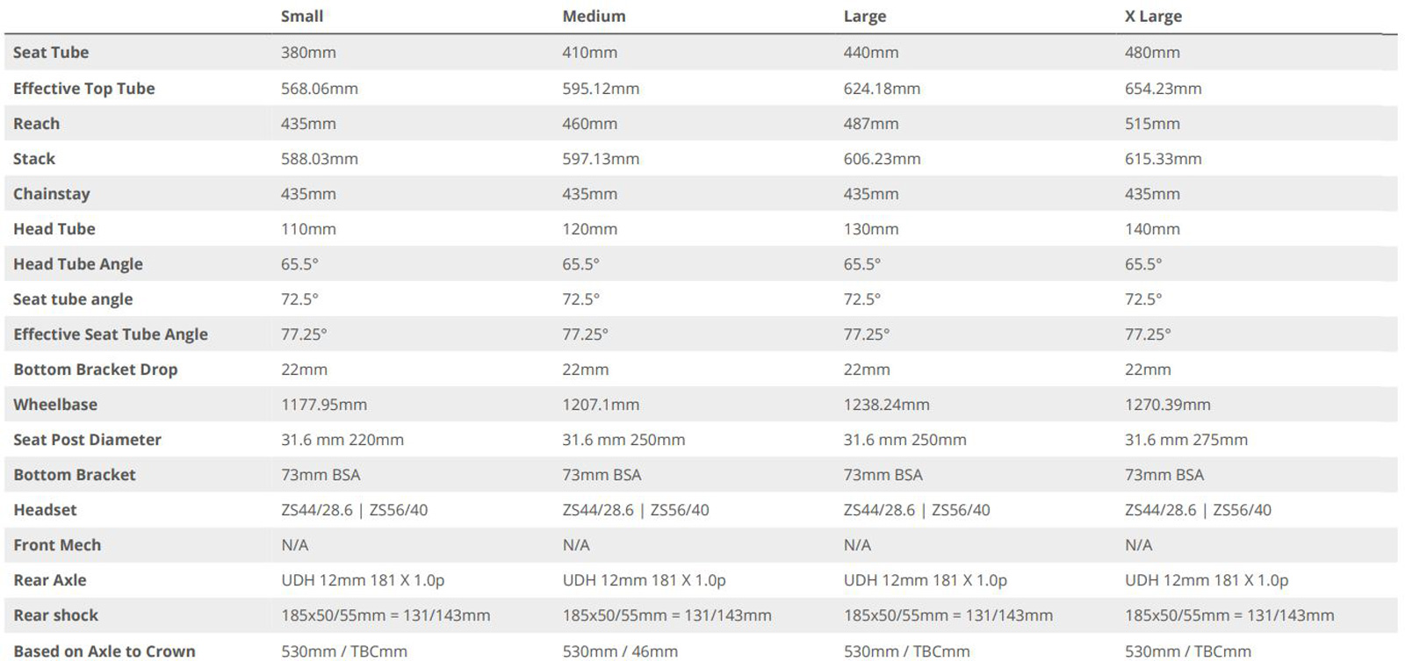1405x661 pixels.
Task: Select the Head Tube Angle row label
Action: tap(78, 264)
